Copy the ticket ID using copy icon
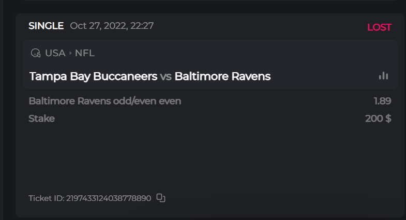Image resolution: width=406 pixels, height=220 pixels. 161,198
